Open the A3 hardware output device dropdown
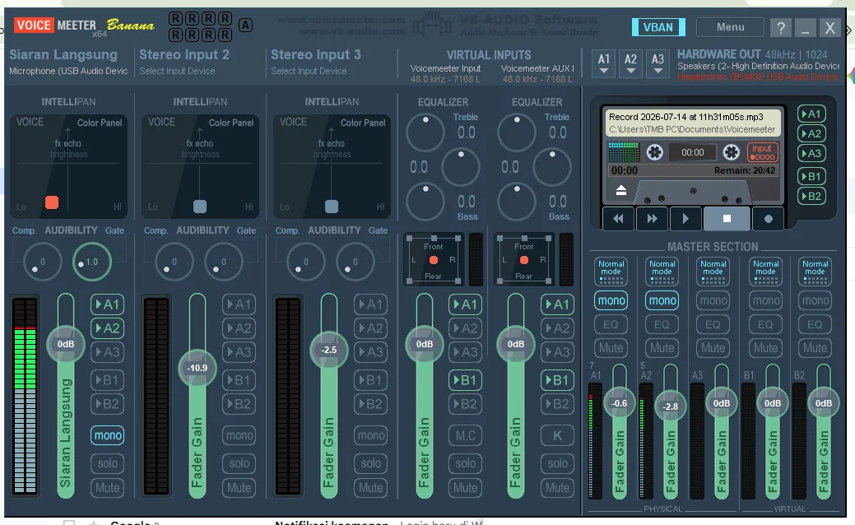 [x=658, y=63]
